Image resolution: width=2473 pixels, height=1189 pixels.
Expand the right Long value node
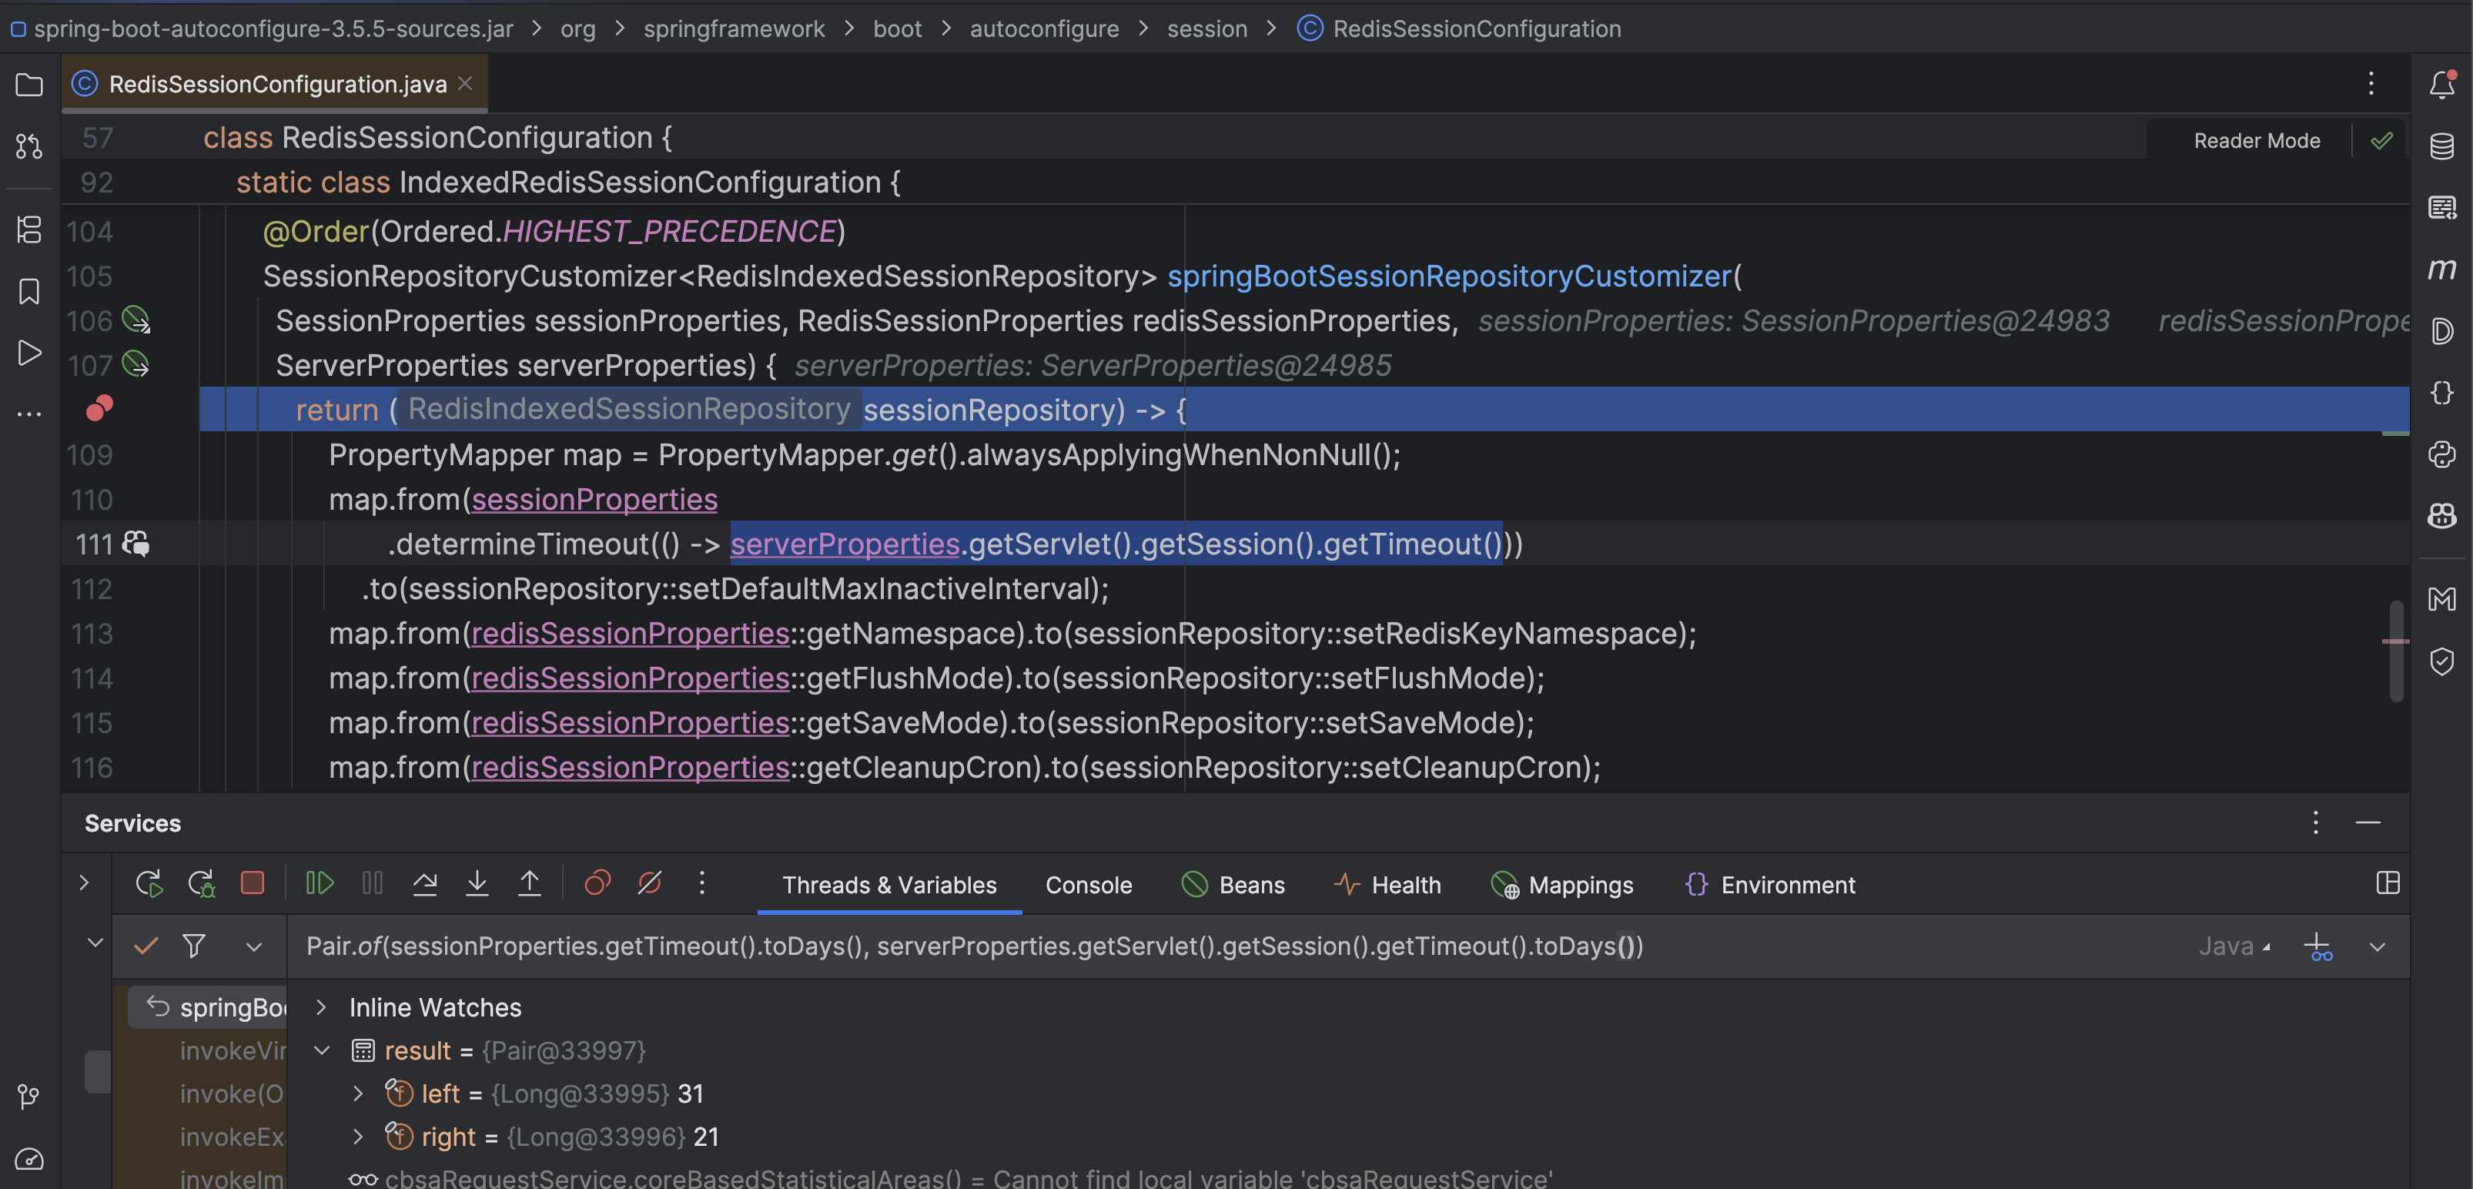coord(357,1136)
